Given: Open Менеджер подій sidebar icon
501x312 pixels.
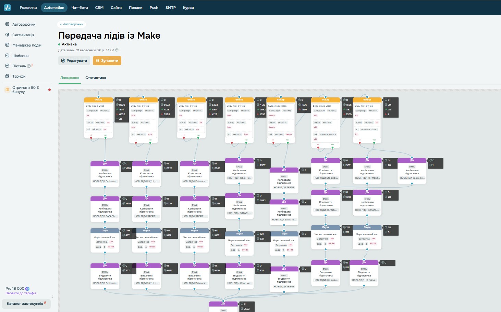Looking at the screenshot, I should (7, 45).
